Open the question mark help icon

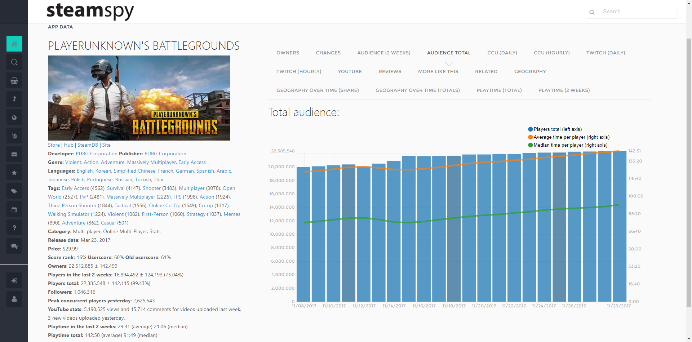click(x=14, y=227)
